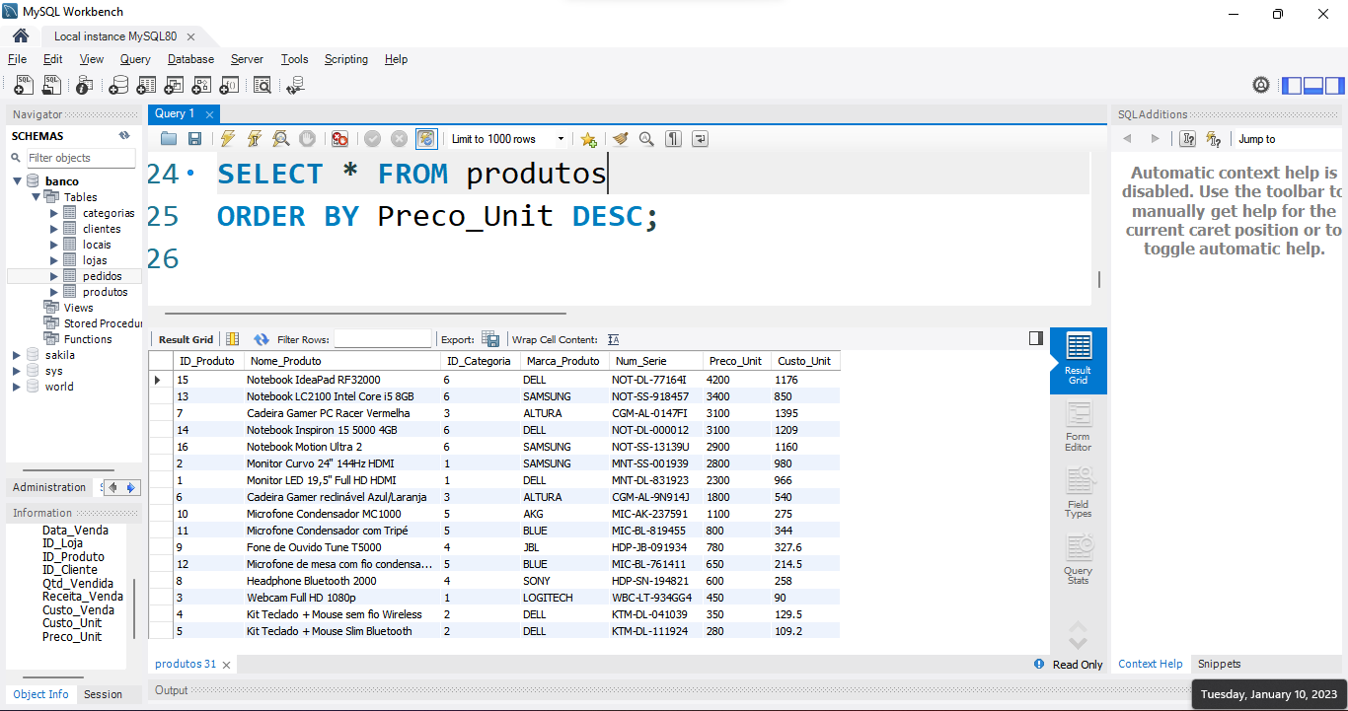Open the Form Editor result view
Image resolution: width=1348 pixels, height=711 pixels.
1079,427
